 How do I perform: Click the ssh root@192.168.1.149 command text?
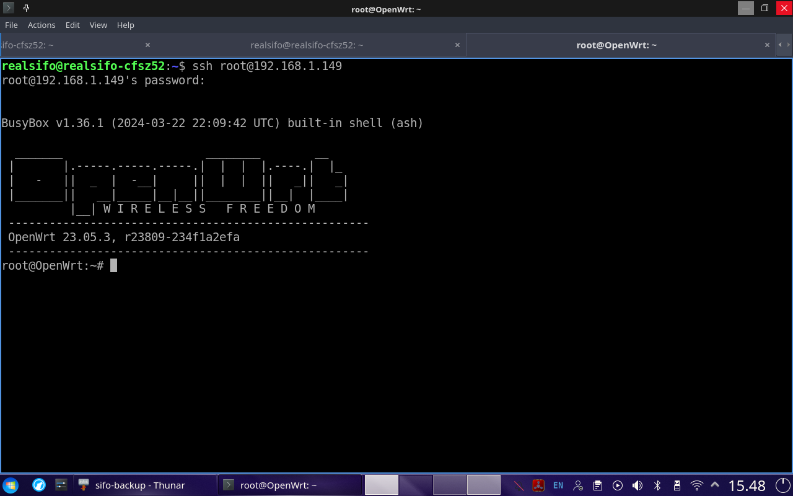click(x=267, y=66)
